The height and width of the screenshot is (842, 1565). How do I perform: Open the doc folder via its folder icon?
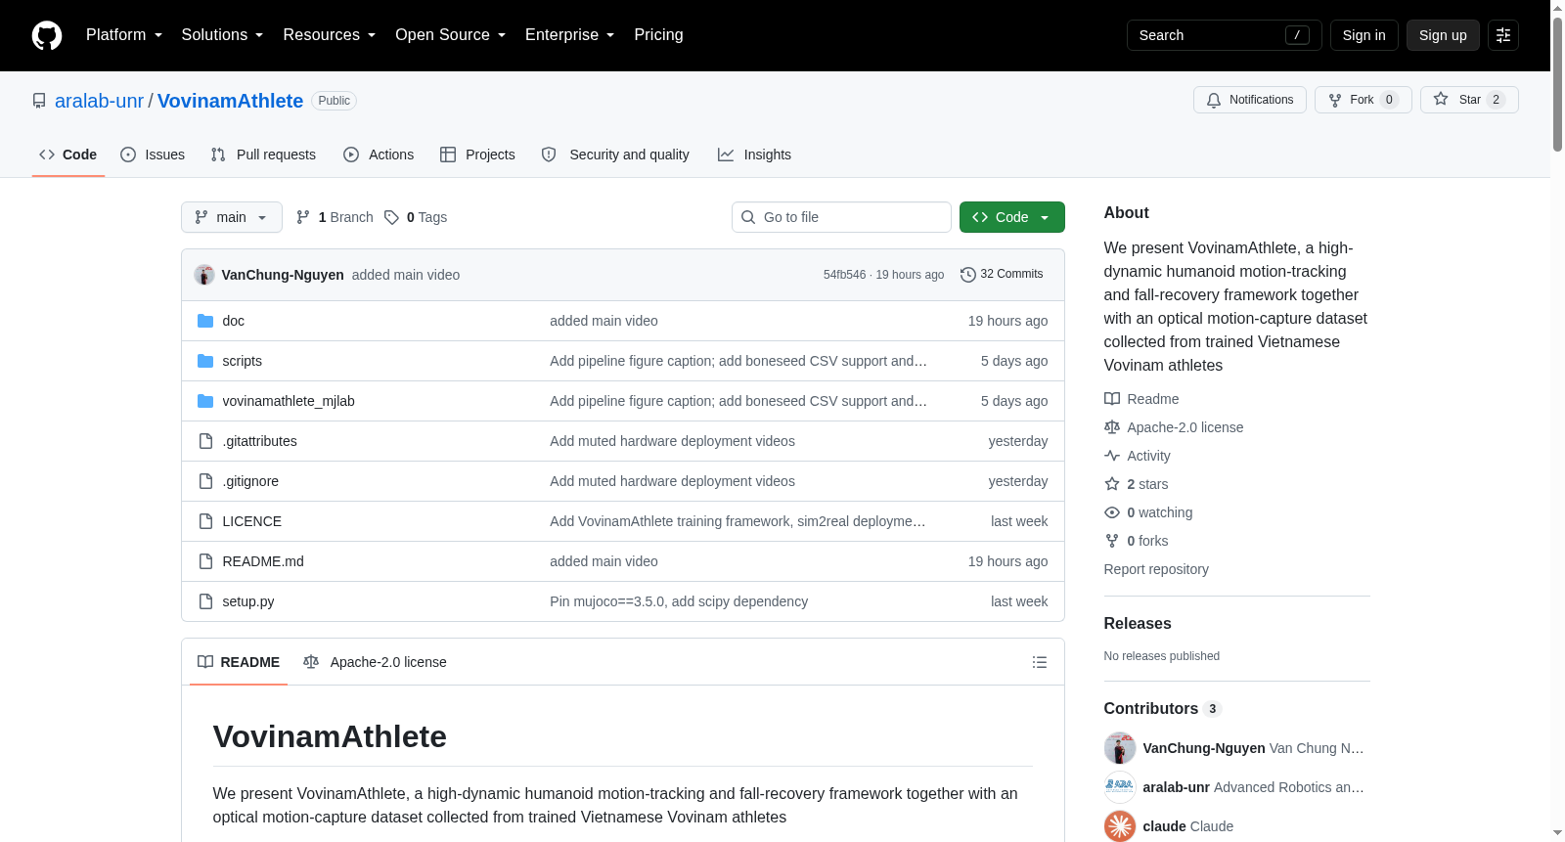(x=205, y=321)
